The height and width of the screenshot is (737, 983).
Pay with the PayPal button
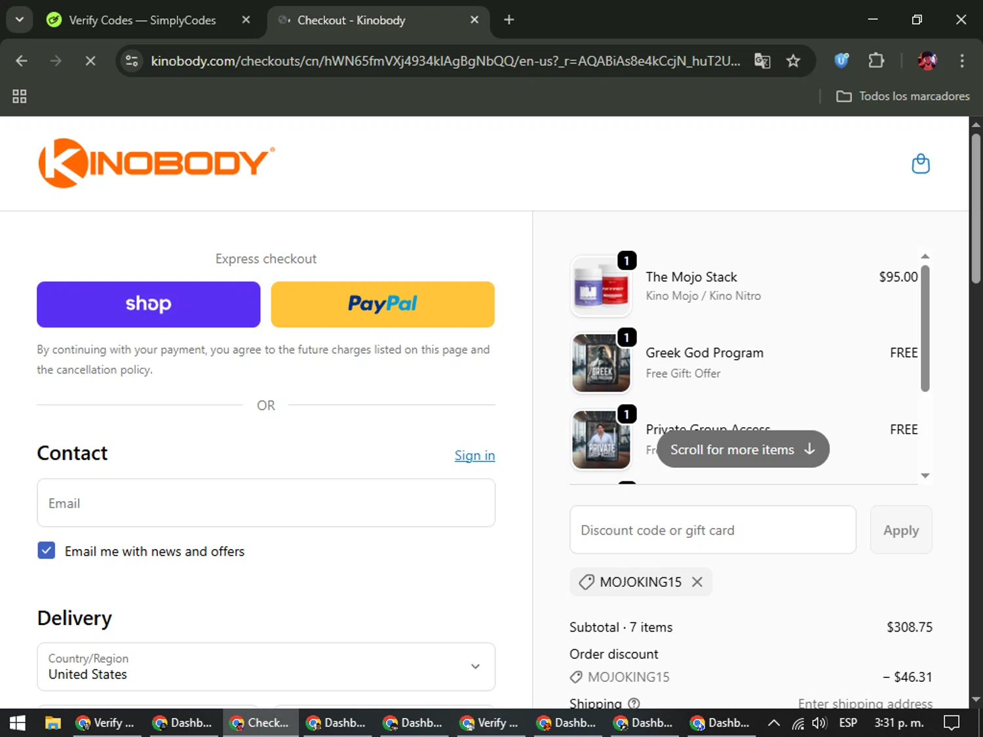click(x=383, y=304)
